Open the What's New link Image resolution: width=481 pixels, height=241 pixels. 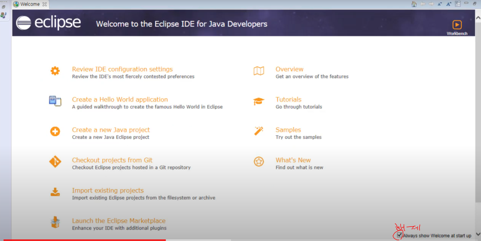point(293,160)
